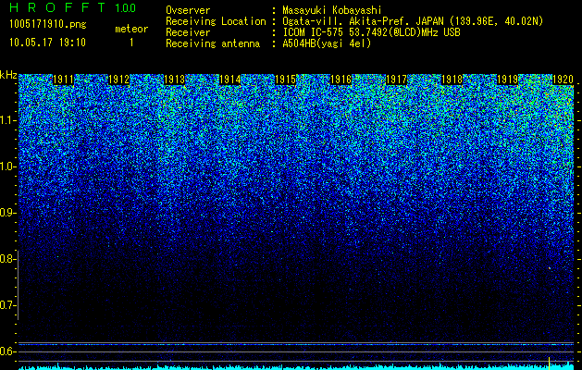Click the grey vertical bar beside the frequency axis
The height and width of the screenshot is (370, 582).
tap(18, 285)
